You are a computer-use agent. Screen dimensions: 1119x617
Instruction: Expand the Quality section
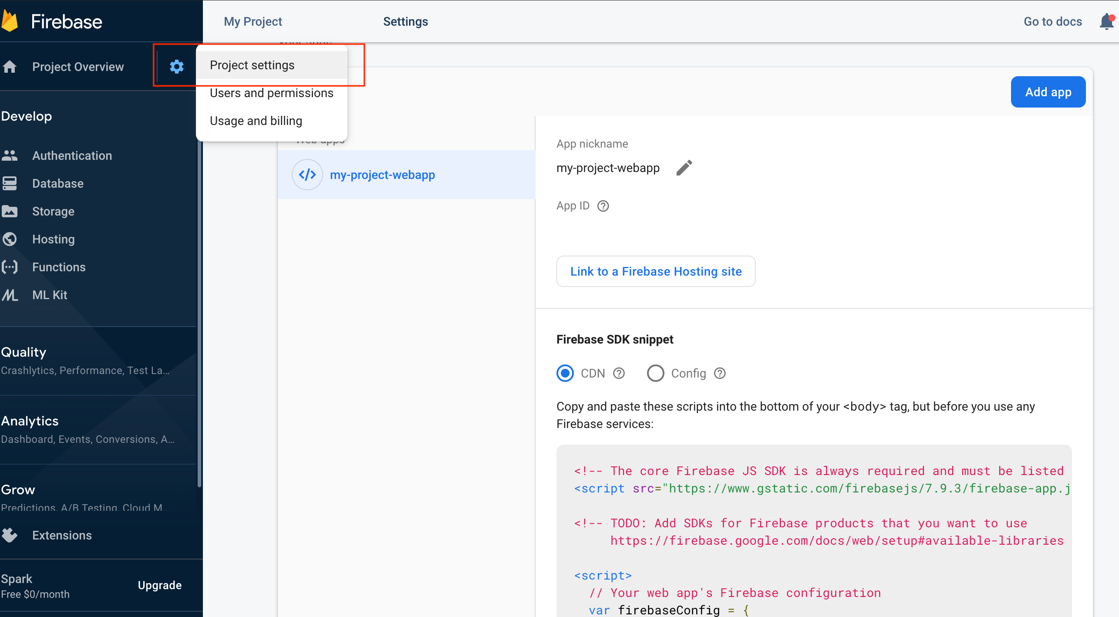(x=98, y=361)
